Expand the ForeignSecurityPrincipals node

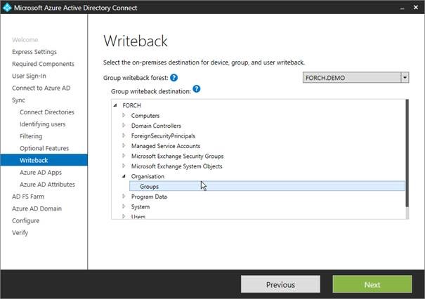(x=124, y=135)
